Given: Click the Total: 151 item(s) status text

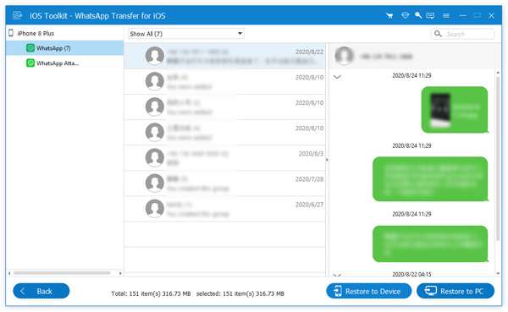Looking at the screenshot, I should point(151,293).
